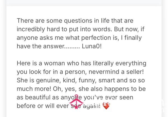Click the word "smart" in the review
Viewport: 168px width, 117px height.
pos(107,80)
